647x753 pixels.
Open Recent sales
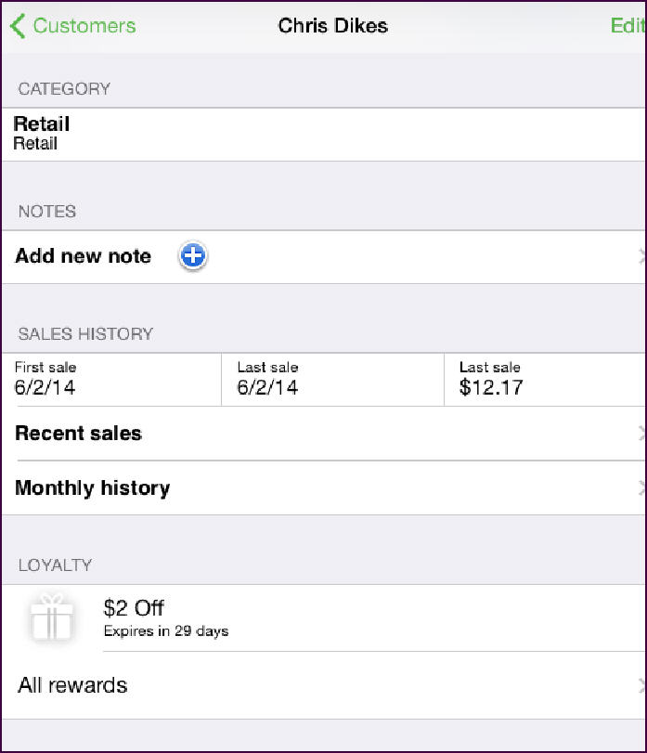point(323,434)
